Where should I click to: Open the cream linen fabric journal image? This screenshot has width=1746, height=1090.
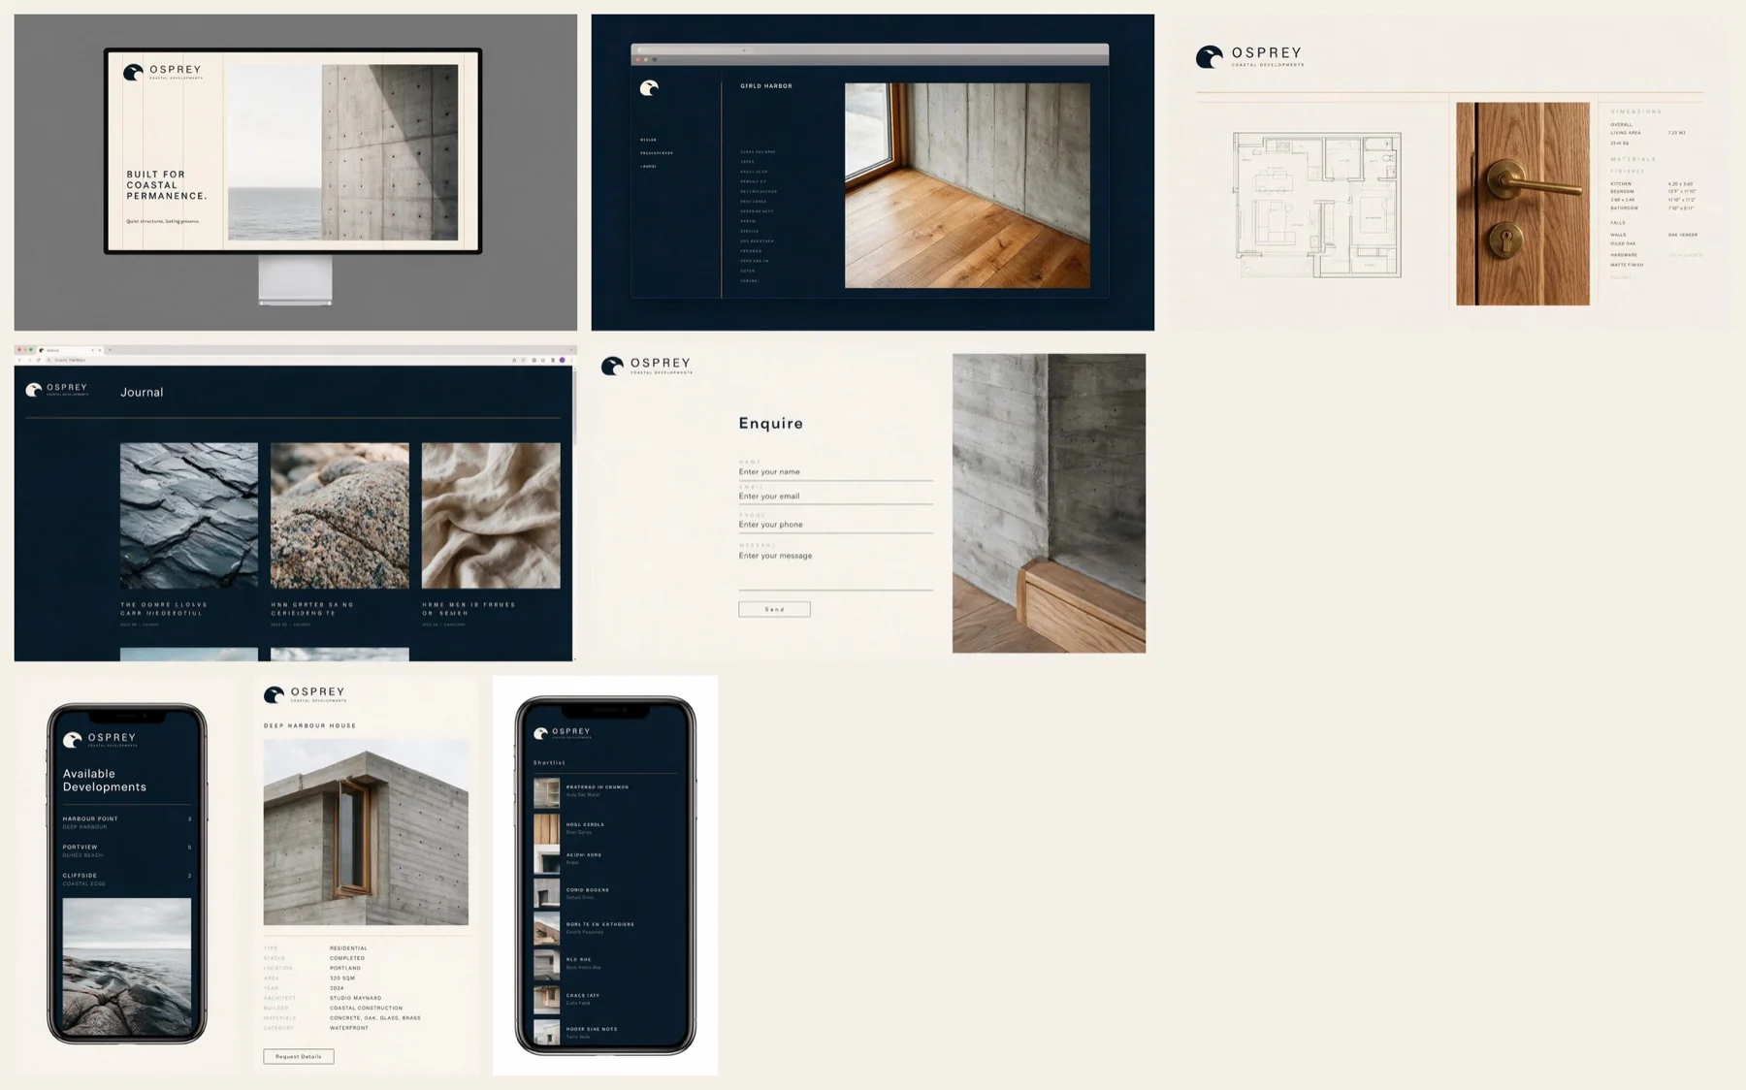click(491, 516)
